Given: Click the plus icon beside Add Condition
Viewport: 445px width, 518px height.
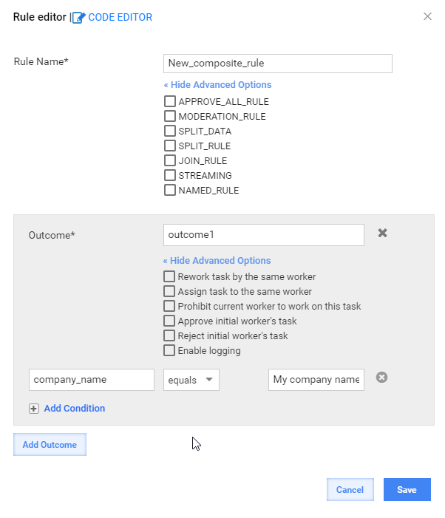Looking at the screenshot, I should point(34,409).
